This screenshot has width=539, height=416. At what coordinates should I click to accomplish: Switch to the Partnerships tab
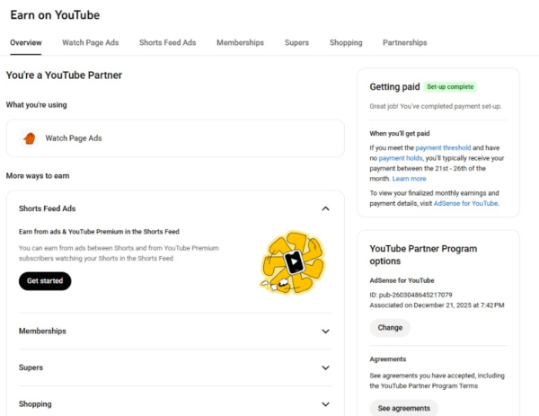click(x=405, y=42)
